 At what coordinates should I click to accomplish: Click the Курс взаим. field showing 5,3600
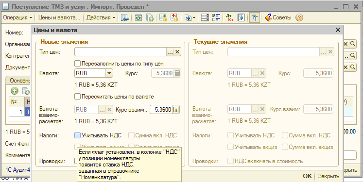(x=161, y=110)
